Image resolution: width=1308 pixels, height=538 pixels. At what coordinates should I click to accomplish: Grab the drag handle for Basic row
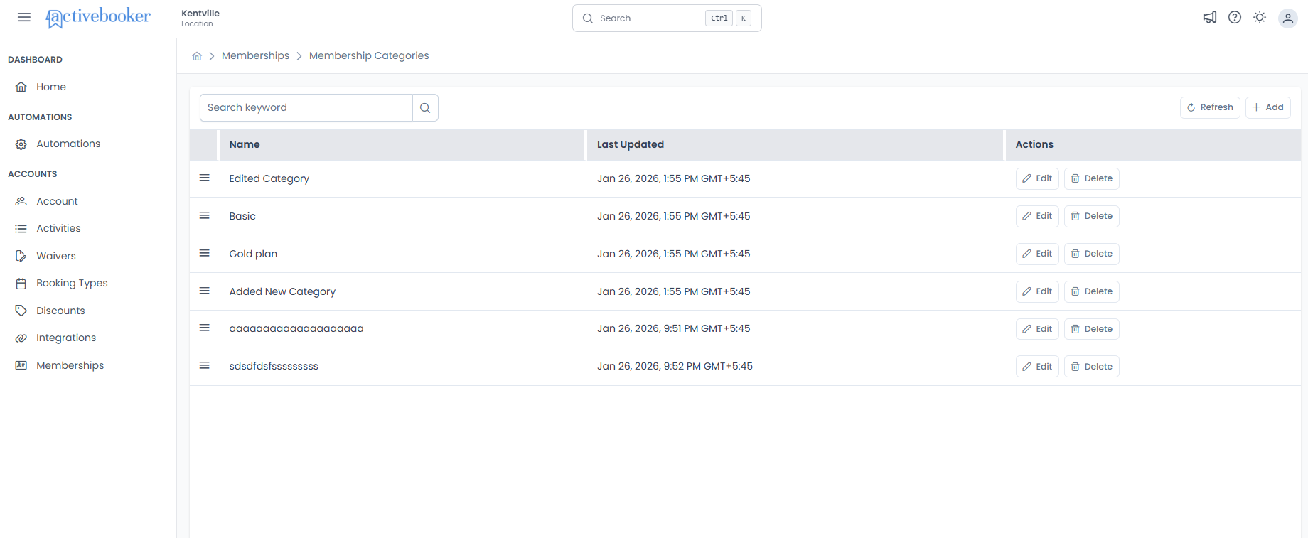click(x=205, y=215)
